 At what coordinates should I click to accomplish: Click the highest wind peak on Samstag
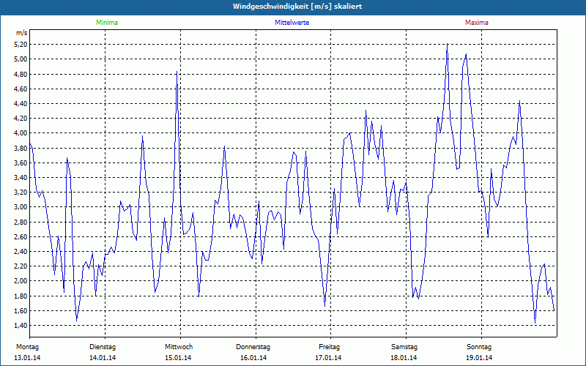click(x=448, y=44)
